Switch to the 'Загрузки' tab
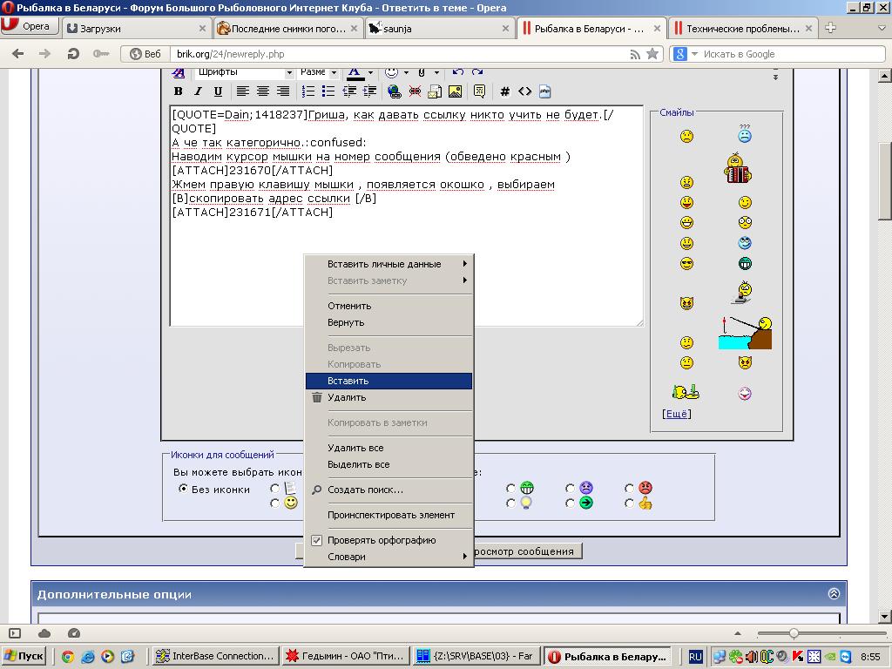Viewport: 892px width, 669px height. point(100,28)
